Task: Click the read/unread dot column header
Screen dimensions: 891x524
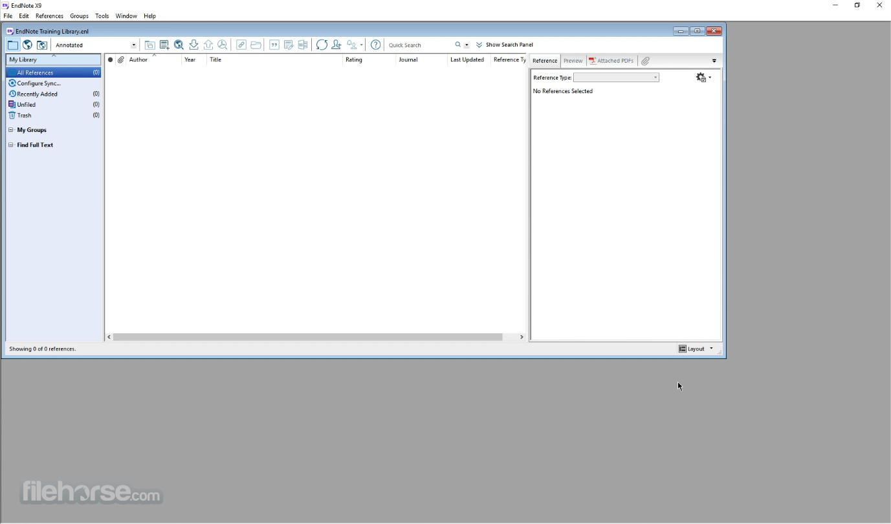Action: click(110, 60)
